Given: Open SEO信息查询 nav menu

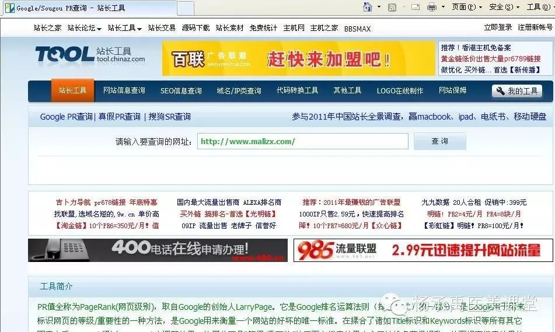Looking at the screenshot, I should point(181,90).
